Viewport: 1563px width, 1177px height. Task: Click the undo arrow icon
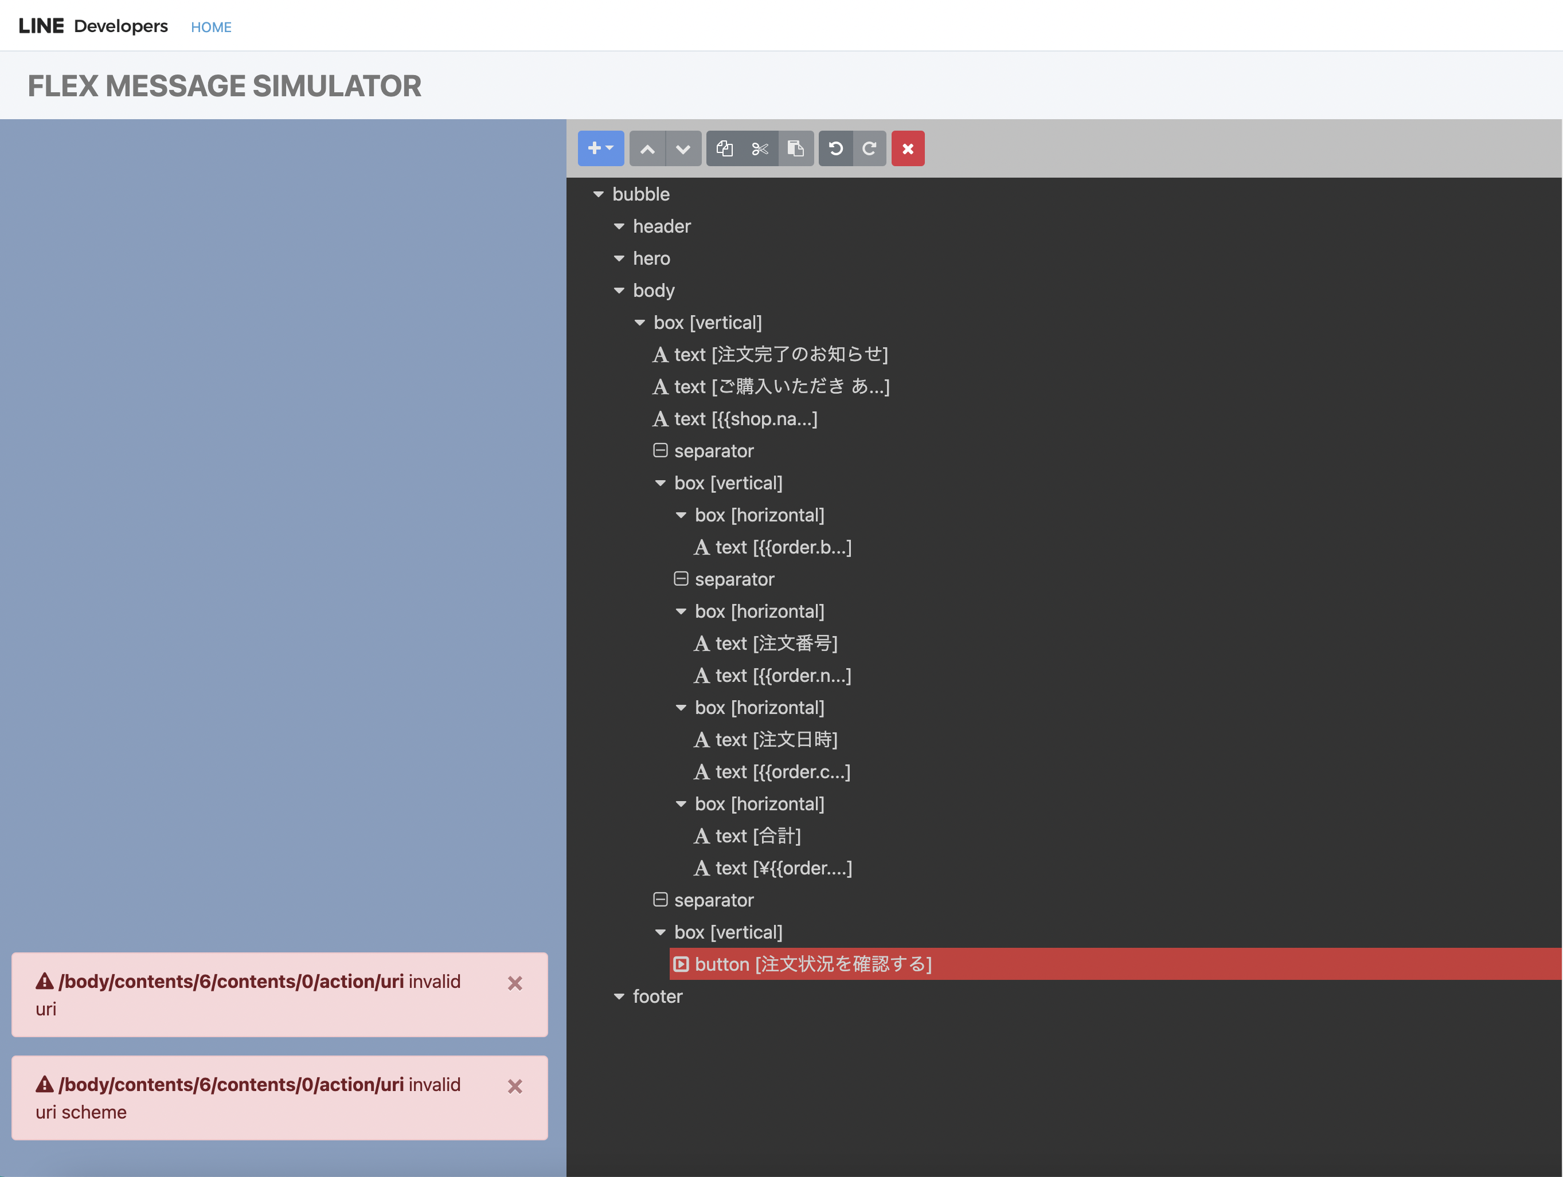click(x=836, y=149)
